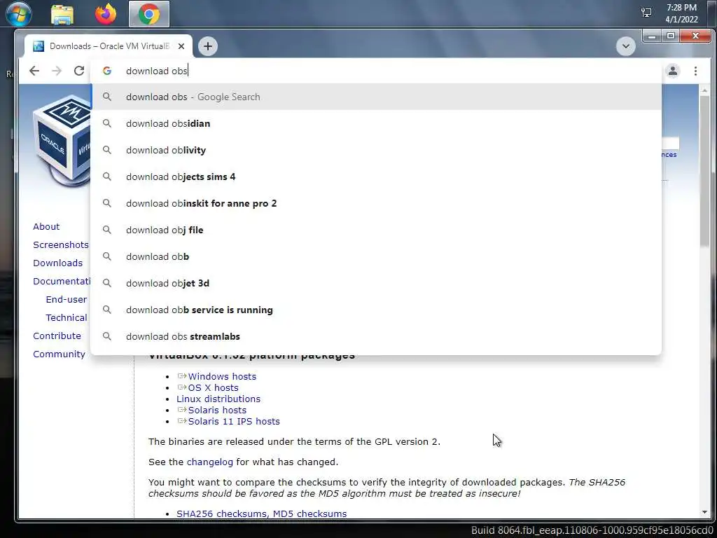
Task: Open the Contribute sidebar link
Action: [x=57, y=336]
